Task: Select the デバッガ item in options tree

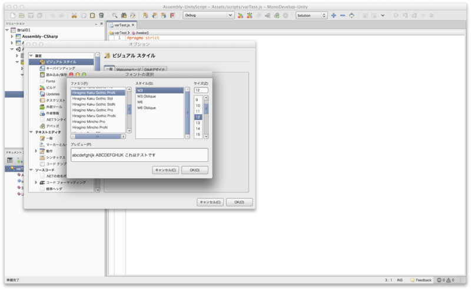Action: (x=52, y=126)
